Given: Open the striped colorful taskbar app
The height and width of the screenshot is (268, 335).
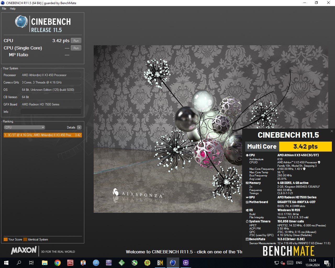Looking at the screenshot, I should coord(83,263).
